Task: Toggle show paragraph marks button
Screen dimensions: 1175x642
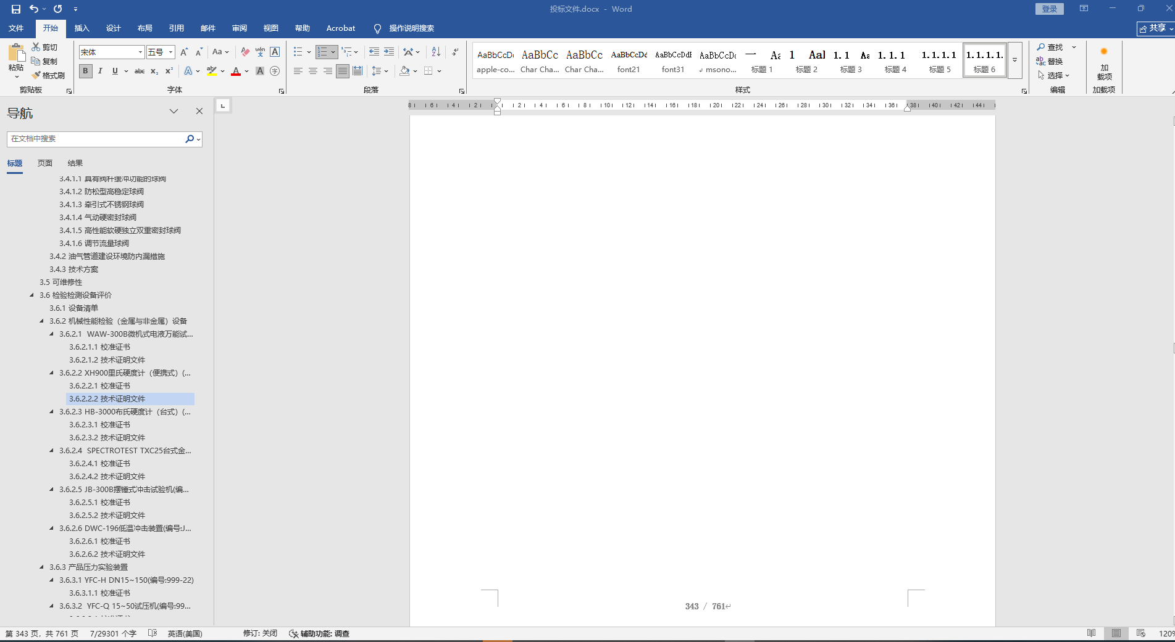Action: point(455,52)
